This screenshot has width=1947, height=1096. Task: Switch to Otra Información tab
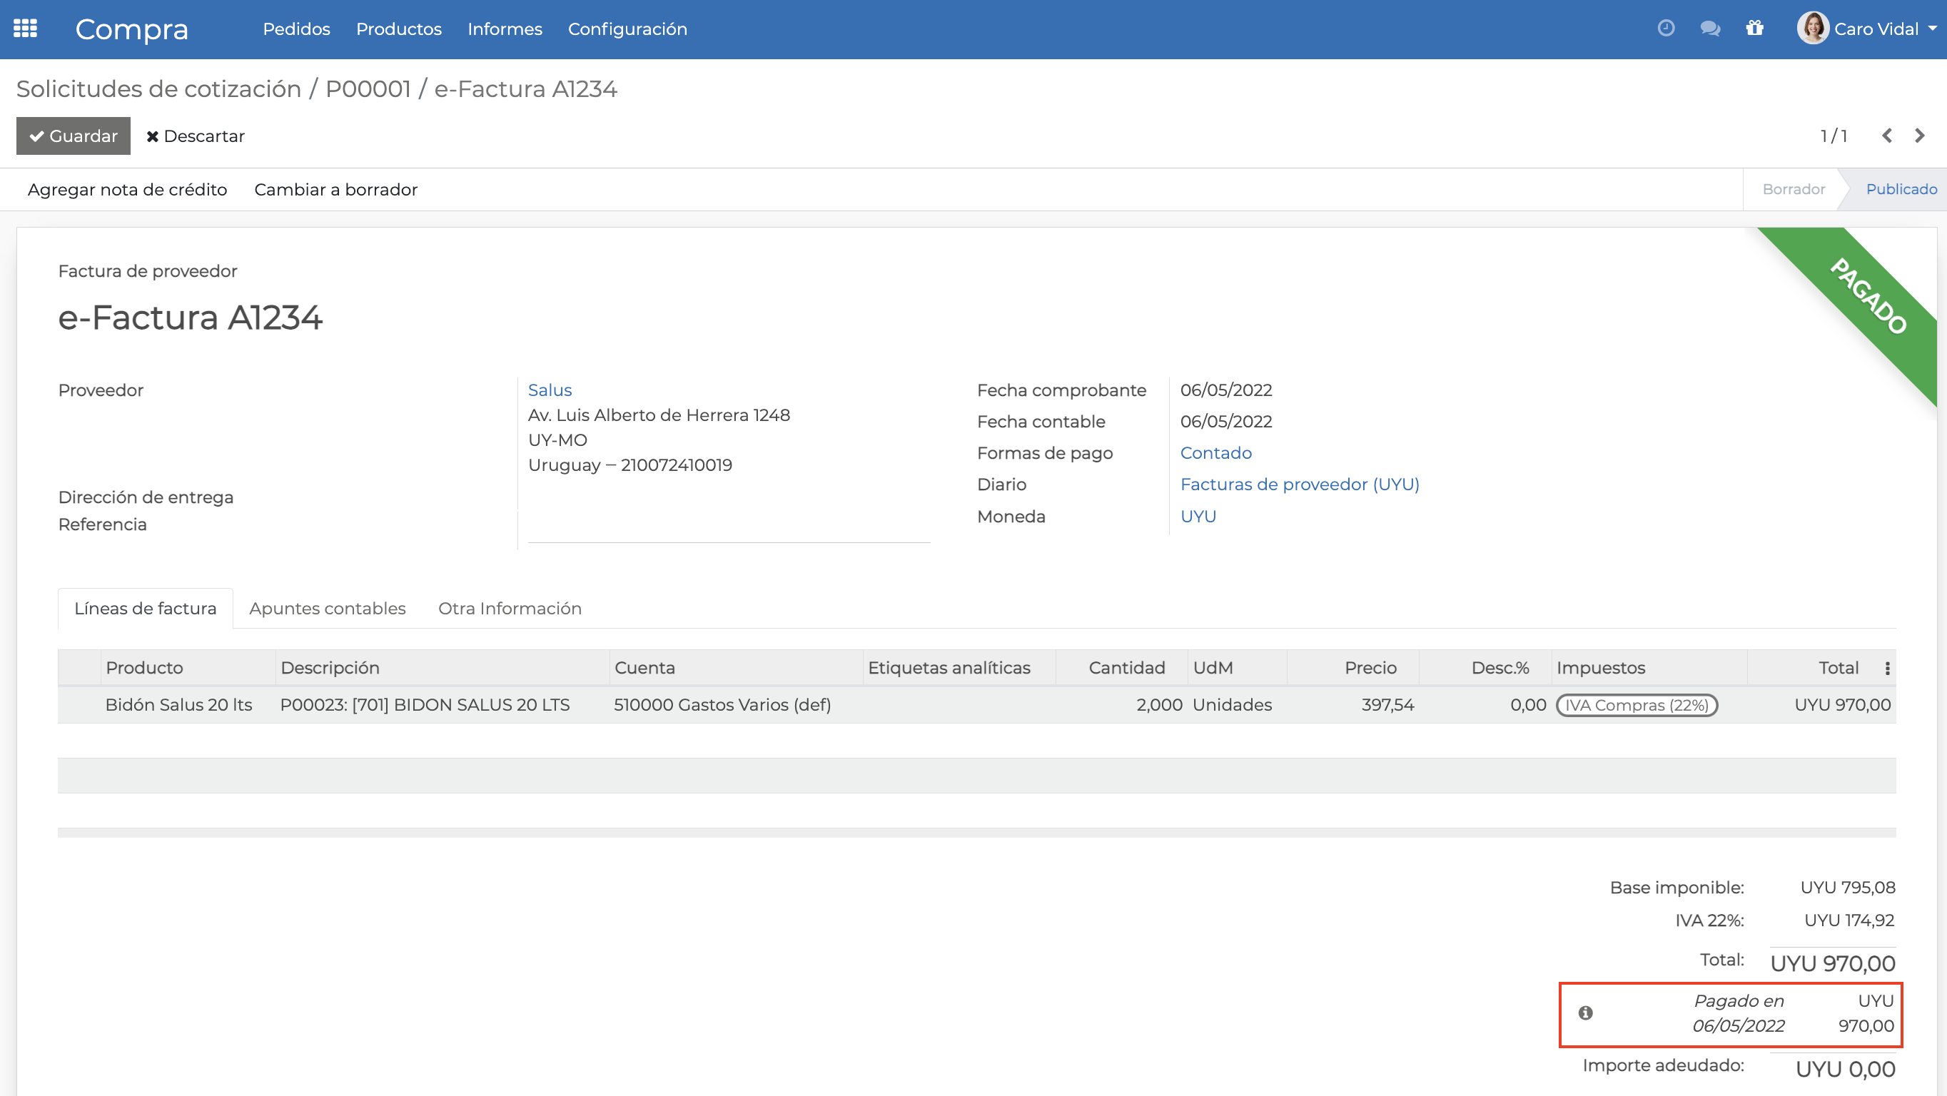510,609
